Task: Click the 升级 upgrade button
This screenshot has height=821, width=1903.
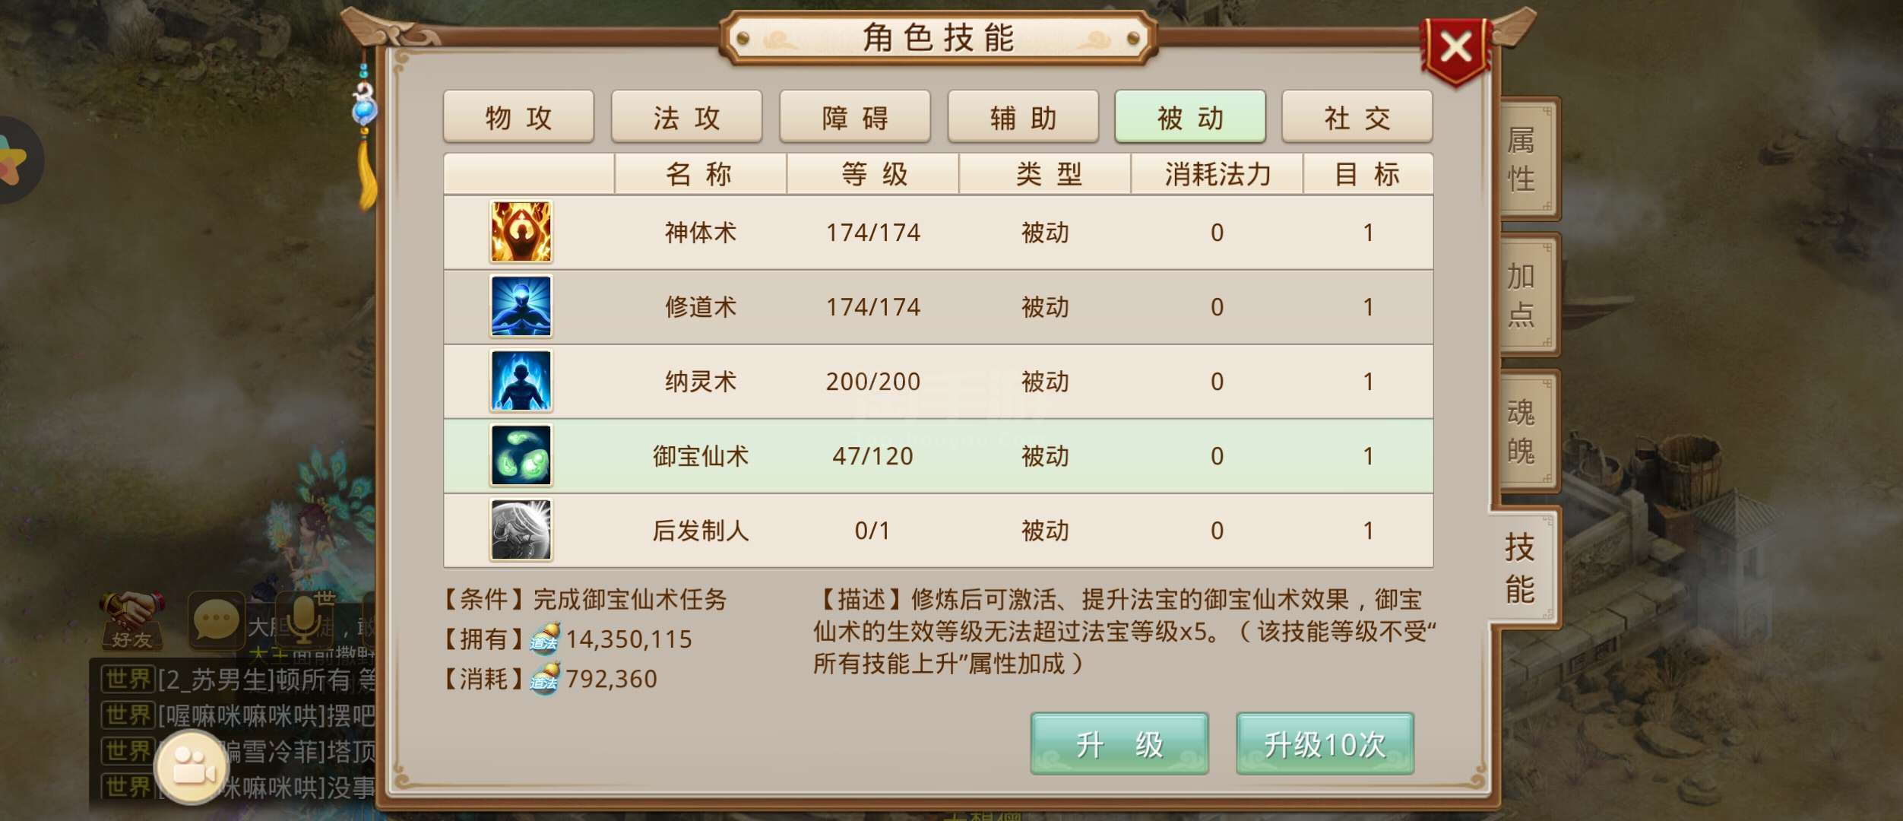Action: [1119, 743]
